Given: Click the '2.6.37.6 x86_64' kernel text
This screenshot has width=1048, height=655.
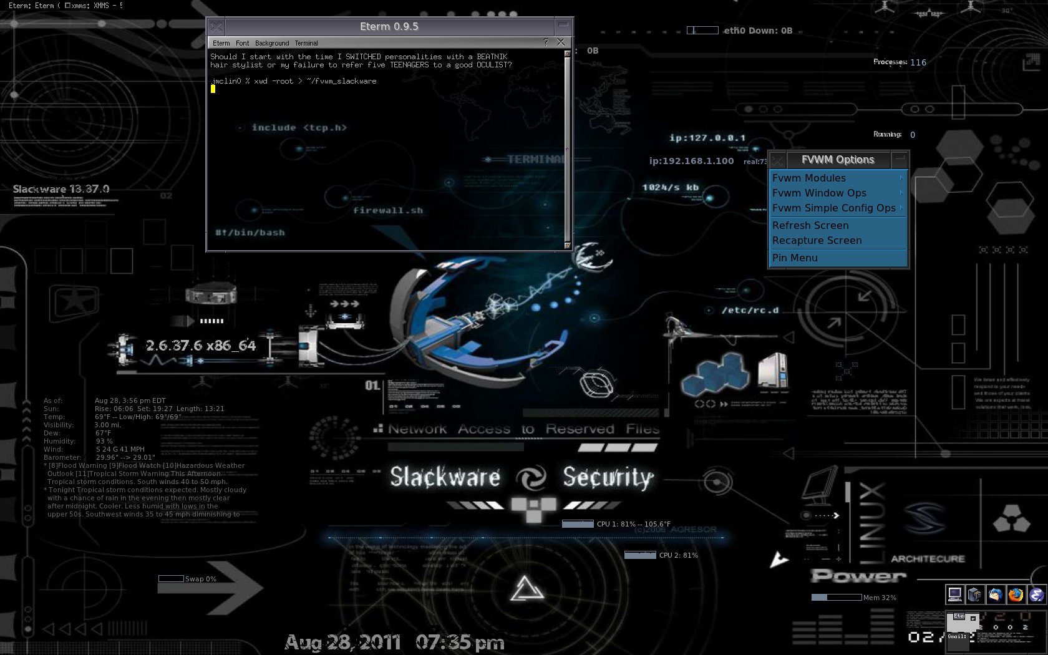Looking at the screenshot, I should 200,346.
